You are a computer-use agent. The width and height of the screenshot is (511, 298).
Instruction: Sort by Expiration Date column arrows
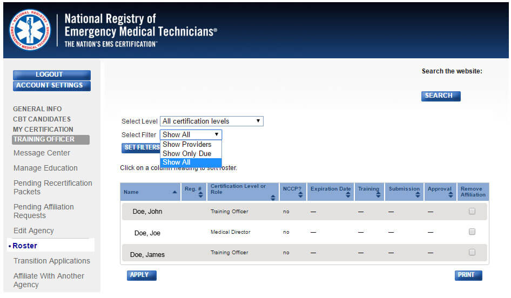pyautogui.click(x=348, y=194)
